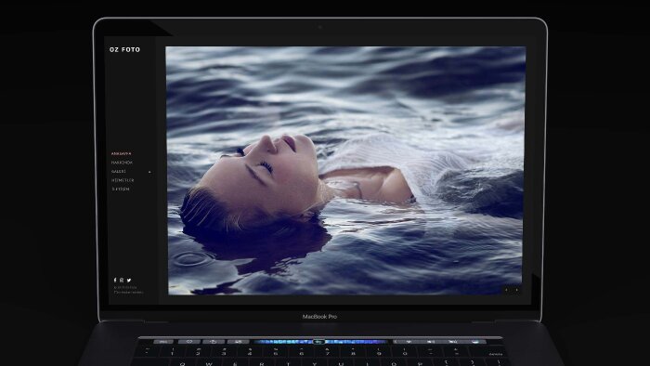Screen dimensions: 650x366
Task: Click the floating woman slideshow photo
Action: point(345,170)
